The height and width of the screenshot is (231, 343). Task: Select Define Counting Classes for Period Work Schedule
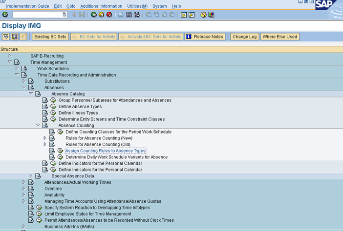pyautogui.click(x=119, y=132)
